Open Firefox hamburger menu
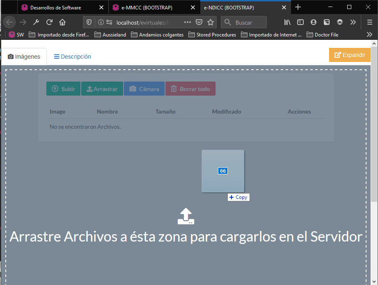Viewport: 378px width, 285px height. pos(369,22)
